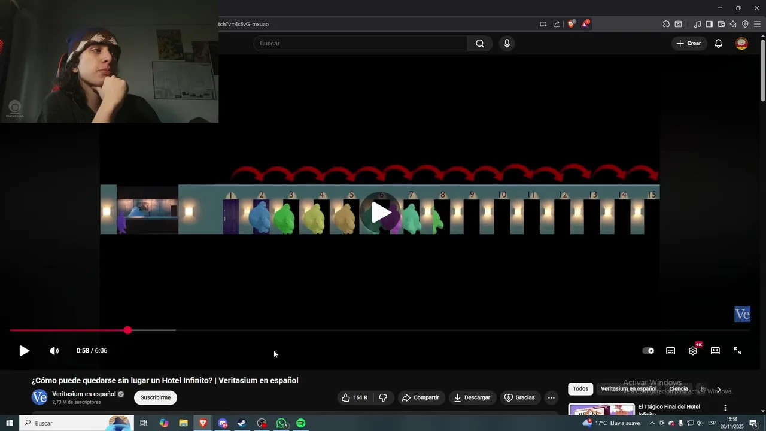Open the ESP language input selector
The image size is (766, 431).
click(x=712, y=423)
